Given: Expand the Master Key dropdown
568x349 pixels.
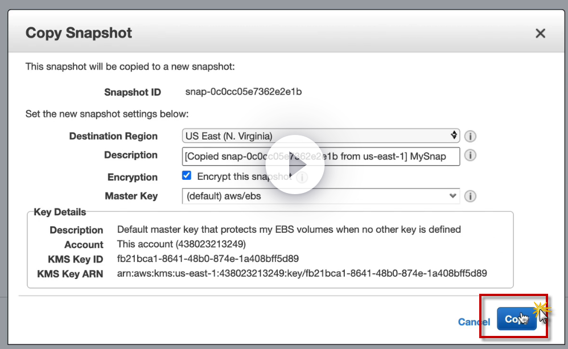Looking at the screenshot, I should click(x=321, y=196).
